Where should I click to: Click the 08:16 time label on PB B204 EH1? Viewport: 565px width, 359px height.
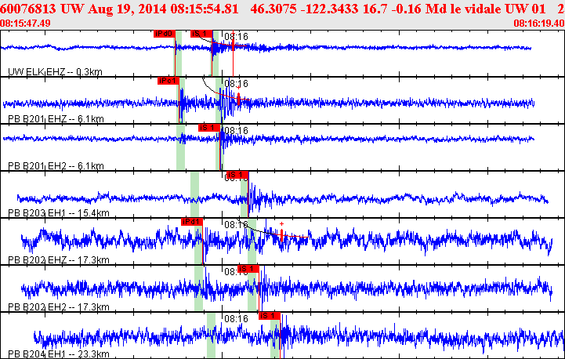coord(237,318)
